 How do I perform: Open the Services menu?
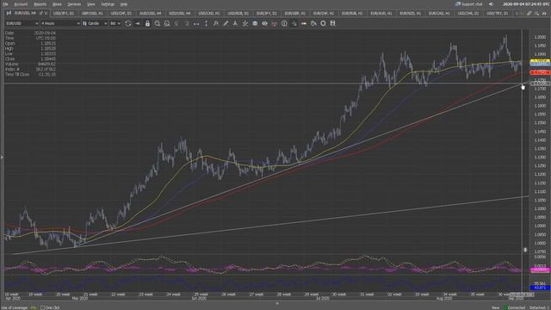[x=74, y=4]
